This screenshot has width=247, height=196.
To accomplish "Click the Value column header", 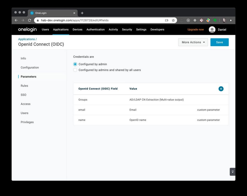I will click(x=133, y=89).
